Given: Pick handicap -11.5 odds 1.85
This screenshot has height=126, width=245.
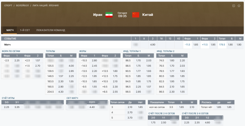Looking at the screenshot, I should [196, 45].
